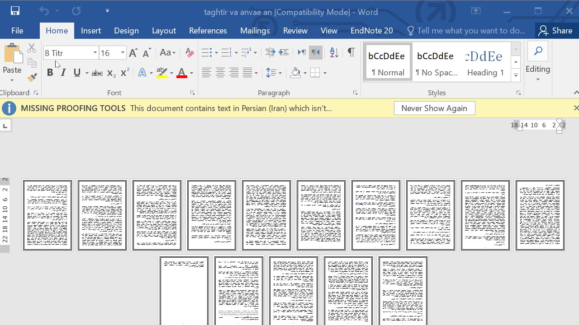Click the Redo/Repeat icon in the quick access toolbar

(x=76, y=11)
